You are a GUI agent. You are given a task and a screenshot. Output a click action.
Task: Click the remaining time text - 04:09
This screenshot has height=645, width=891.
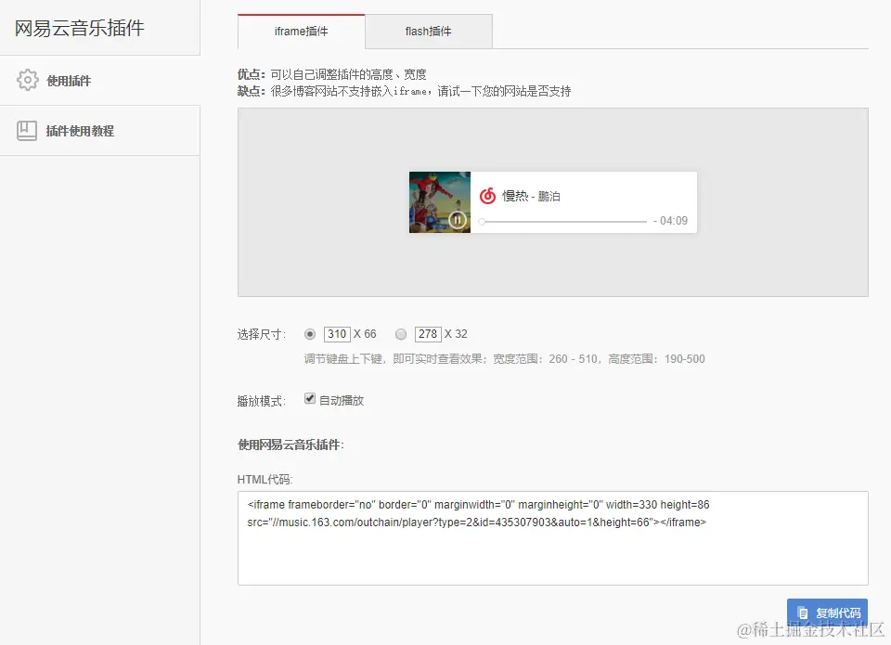670,221
